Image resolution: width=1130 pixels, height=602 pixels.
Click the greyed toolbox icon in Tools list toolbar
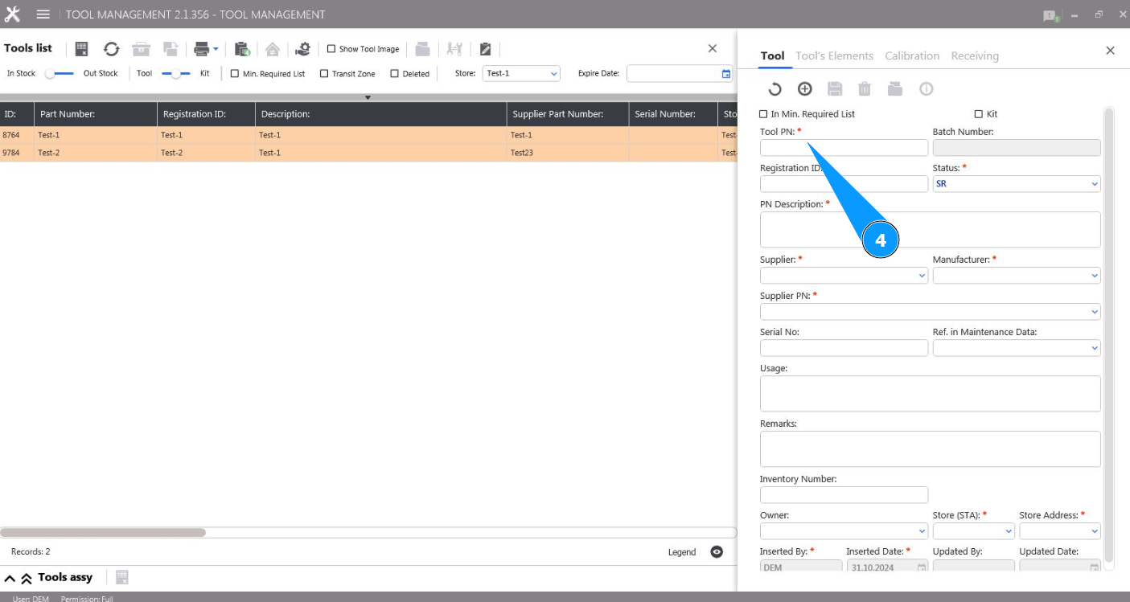[142, 49]
